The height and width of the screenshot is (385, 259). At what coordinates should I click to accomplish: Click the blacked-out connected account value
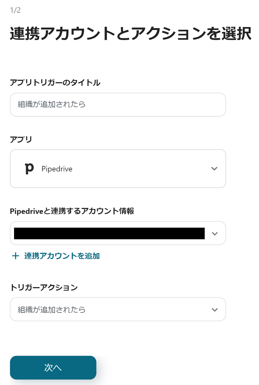[x=109, y=234]
